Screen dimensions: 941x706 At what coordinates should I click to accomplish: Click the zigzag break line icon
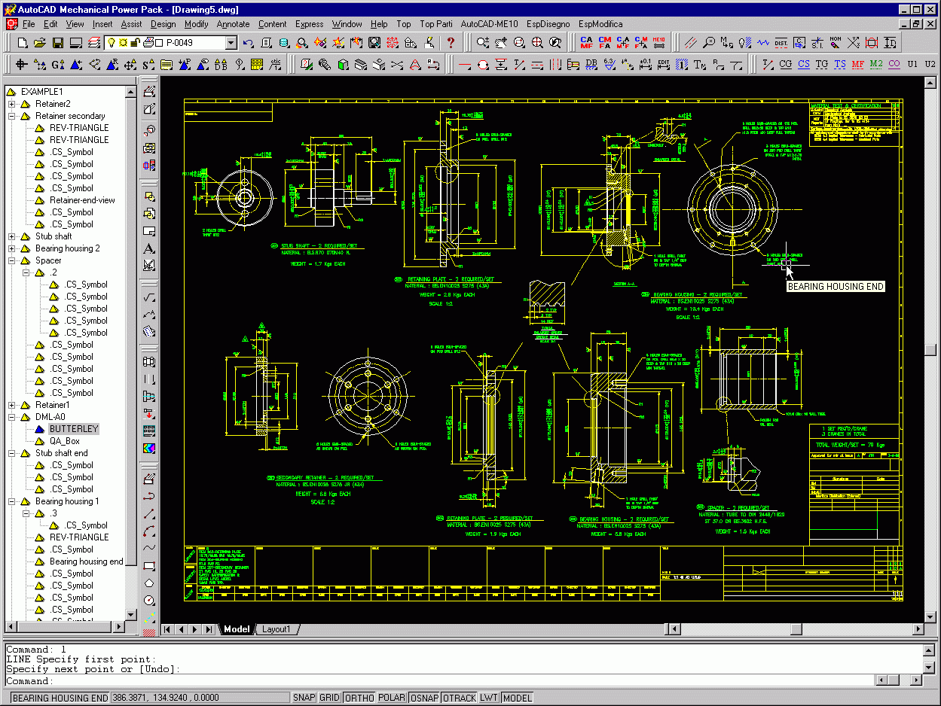tap(762, 42)
